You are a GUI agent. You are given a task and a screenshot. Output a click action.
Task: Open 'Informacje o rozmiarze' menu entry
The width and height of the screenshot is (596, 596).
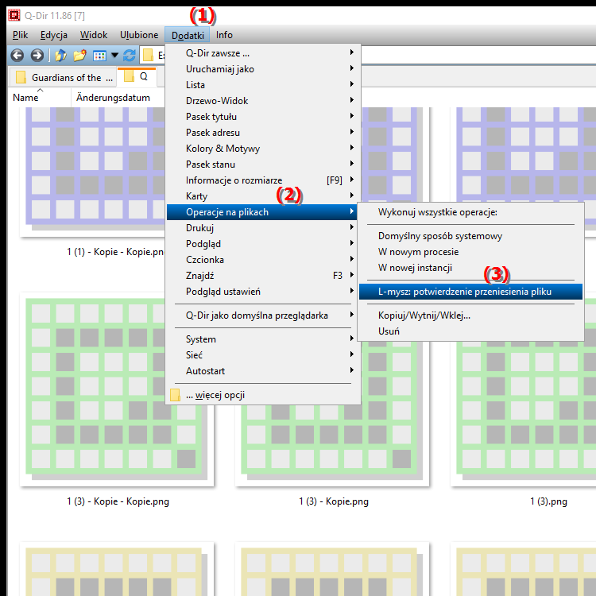(x=263, y=180)
